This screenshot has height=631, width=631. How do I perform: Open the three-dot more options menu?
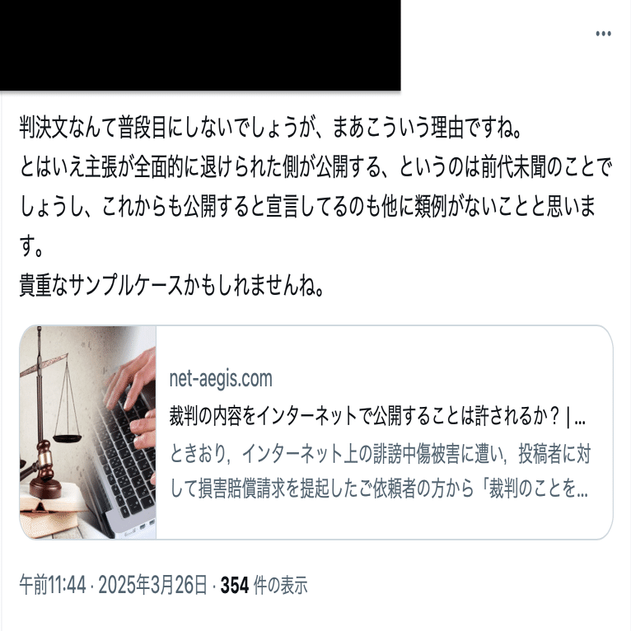pos(603,34)
